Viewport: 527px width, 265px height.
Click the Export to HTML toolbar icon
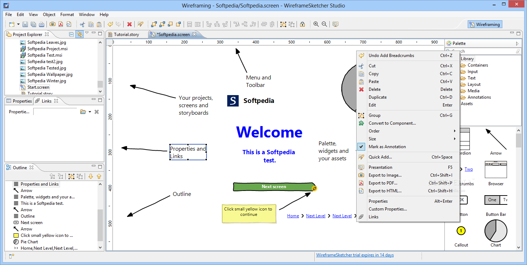pyautogui.click(x=69, y=24)
